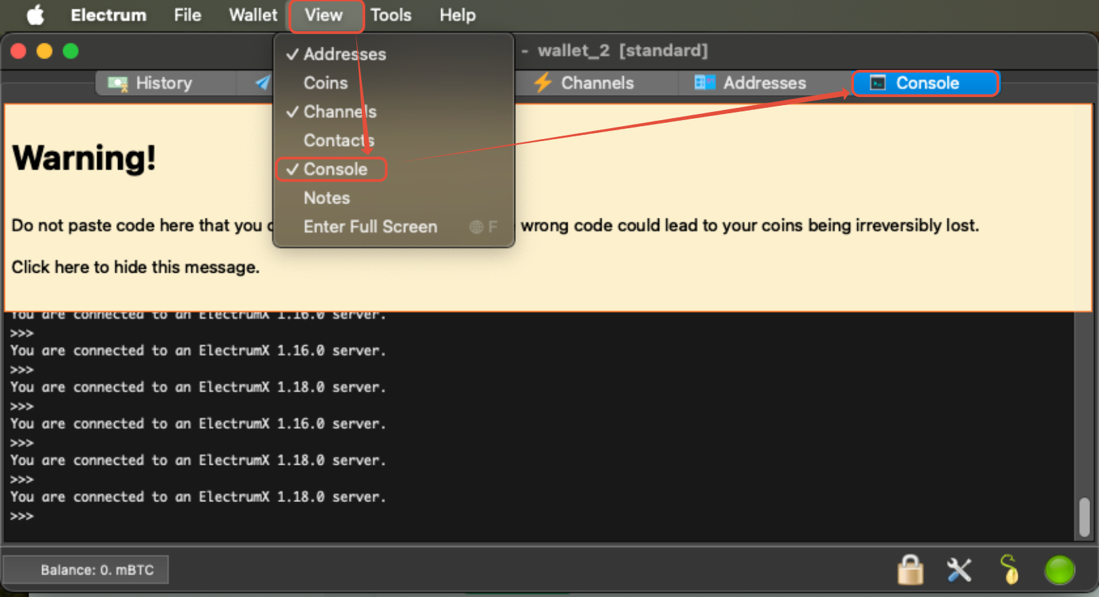The height and width of the screenshot is (597, 1099).
Task: Toggle Addresses in the View menu
Action: pos(393,54)
